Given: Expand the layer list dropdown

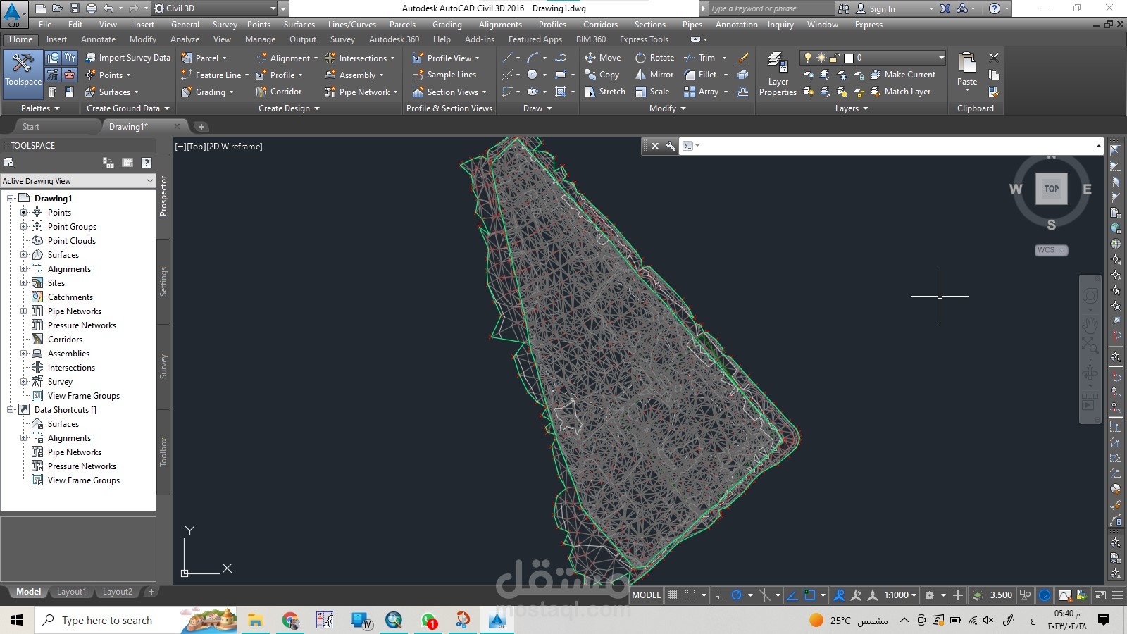Looking at the screenshot, I should coord(941,58).
